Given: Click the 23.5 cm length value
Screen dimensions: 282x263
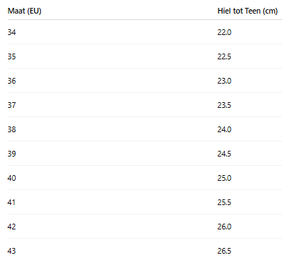Looking at the screenshot, I should 224,105.
